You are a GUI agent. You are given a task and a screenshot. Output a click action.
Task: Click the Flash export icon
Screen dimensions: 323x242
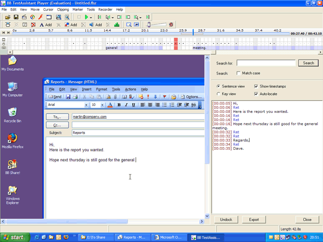click(40, 17)
